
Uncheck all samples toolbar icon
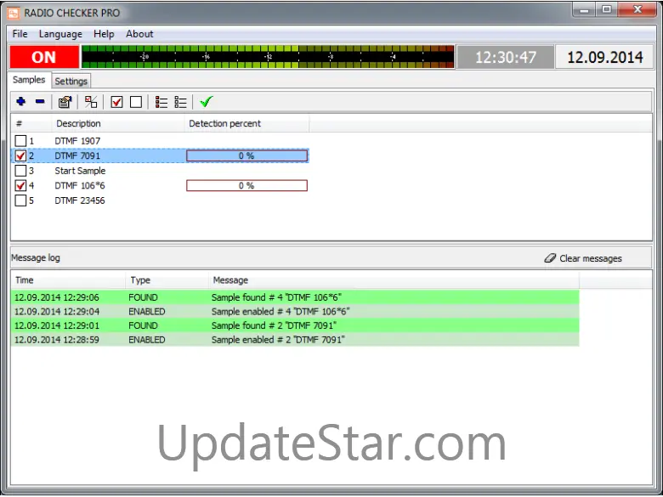coord(136,102)
